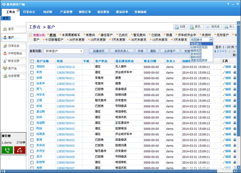
Task: Sort by the 客户状态 column header
Action: [101, 61]
